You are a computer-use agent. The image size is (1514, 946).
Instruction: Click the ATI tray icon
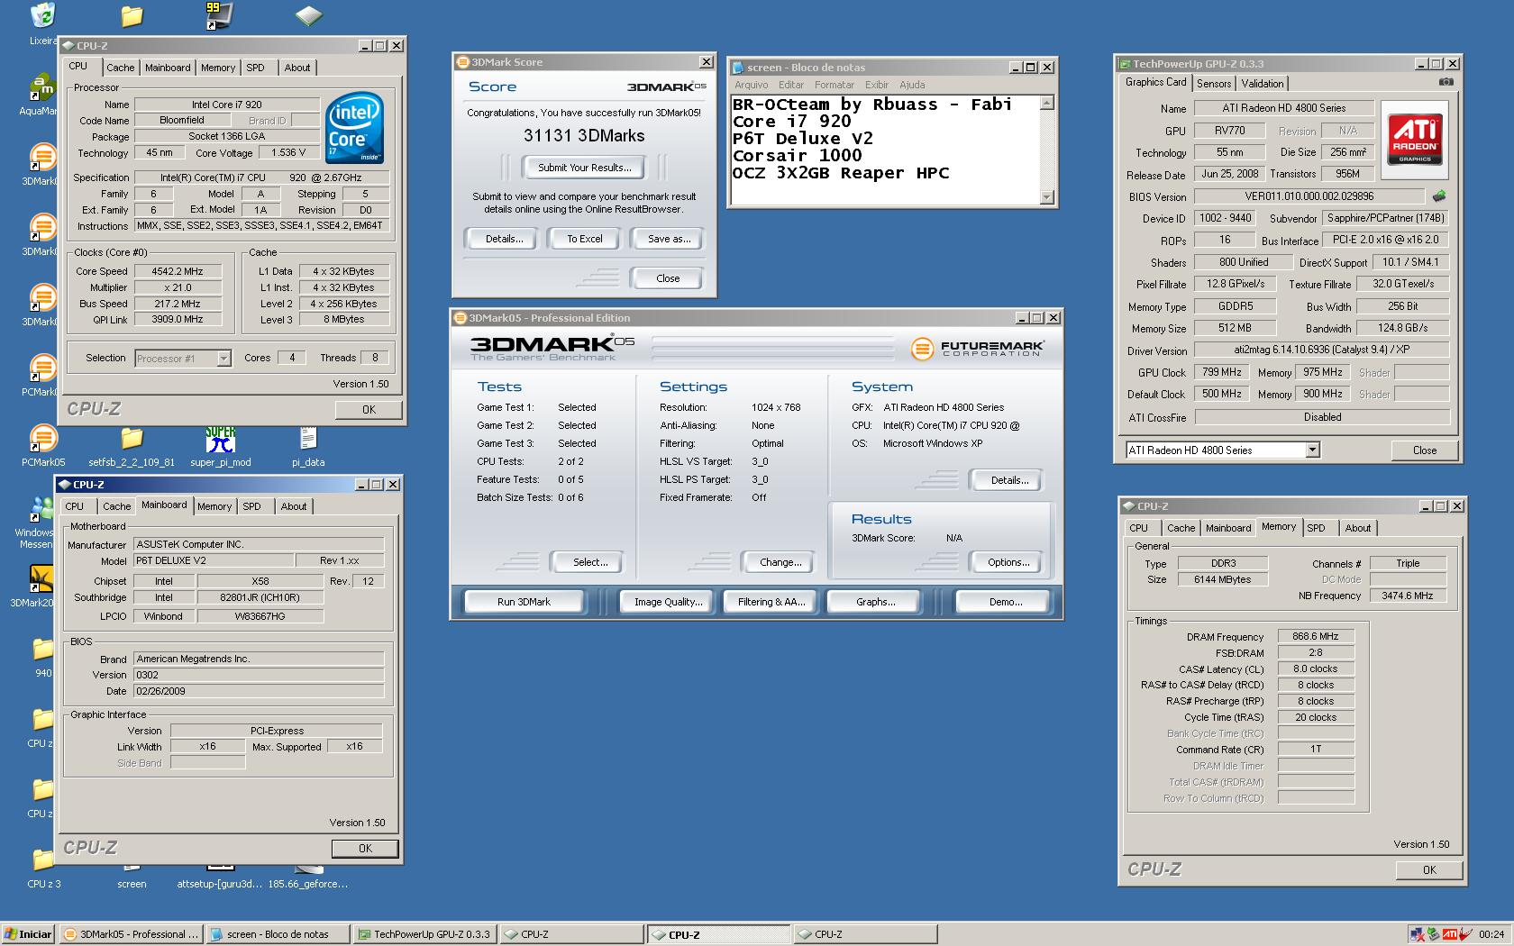(1450, 934)
